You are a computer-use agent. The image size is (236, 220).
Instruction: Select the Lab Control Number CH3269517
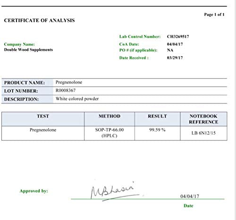[178, 37]
